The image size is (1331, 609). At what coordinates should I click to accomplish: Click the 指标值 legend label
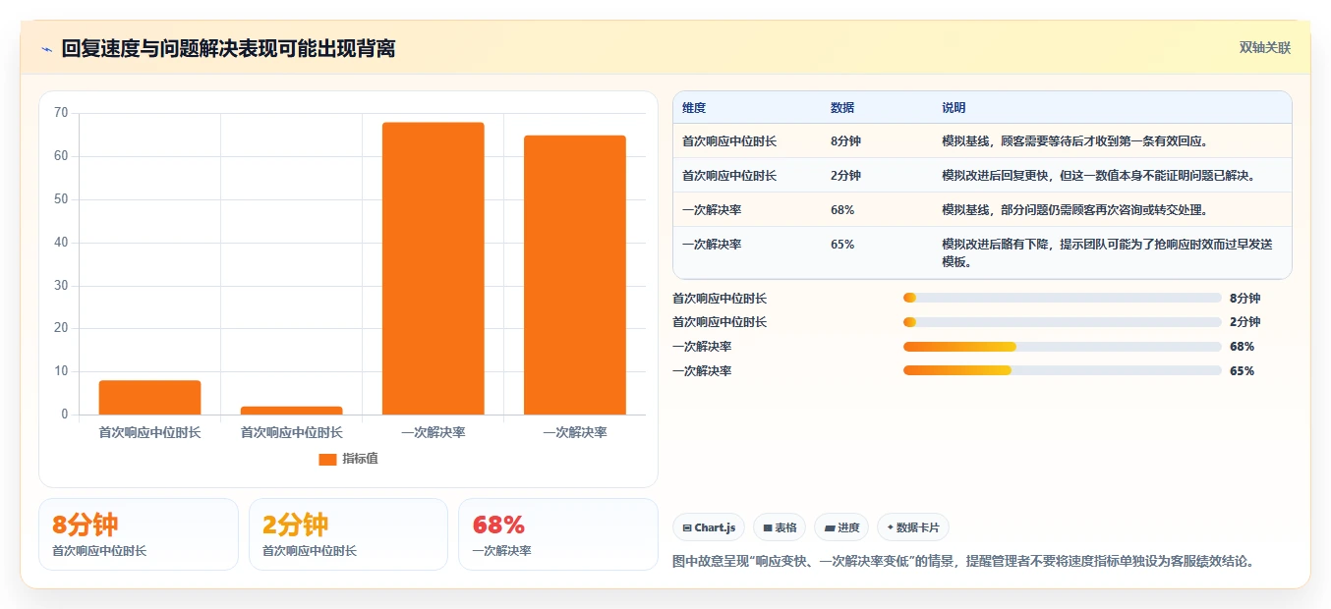[x=360, y=460]
